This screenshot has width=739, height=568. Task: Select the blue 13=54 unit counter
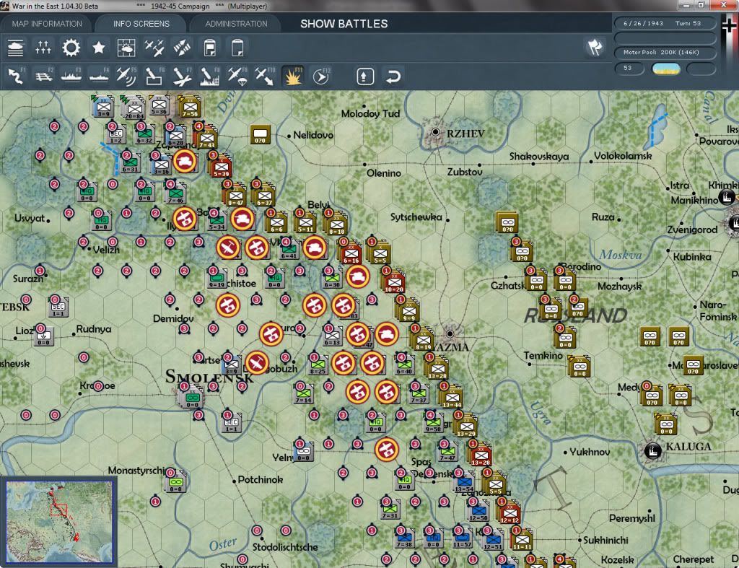464,483
